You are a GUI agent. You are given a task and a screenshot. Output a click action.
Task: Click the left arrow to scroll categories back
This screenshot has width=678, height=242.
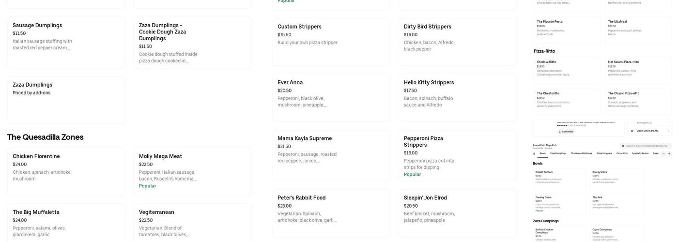pos(663,153)
